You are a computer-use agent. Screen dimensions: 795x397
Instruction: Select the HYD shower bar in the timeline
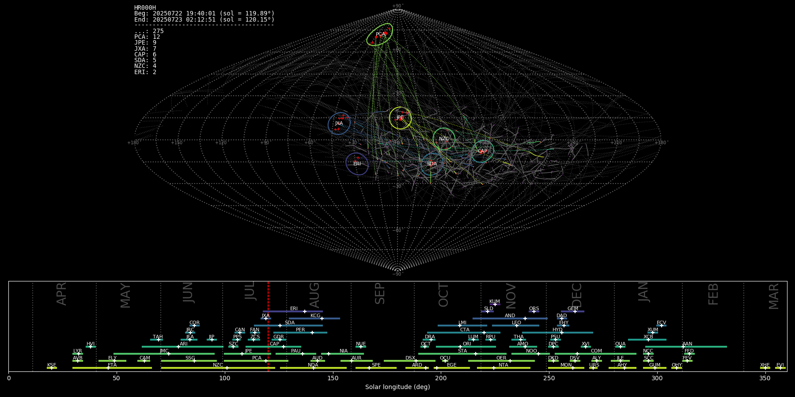point(557,333)
